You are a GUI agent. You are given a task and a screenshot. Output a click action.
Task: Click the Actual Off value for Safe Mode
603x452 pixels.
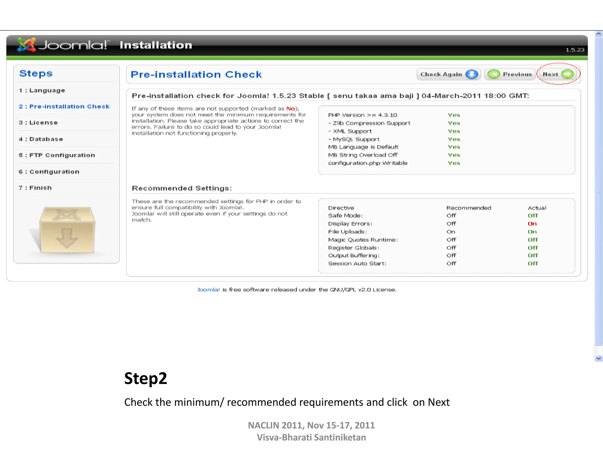(533, 216)
